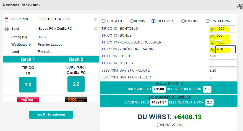Click the profit amount +€408.13
The height and width of the screenshot is (131, 243).
click(187, 117)
